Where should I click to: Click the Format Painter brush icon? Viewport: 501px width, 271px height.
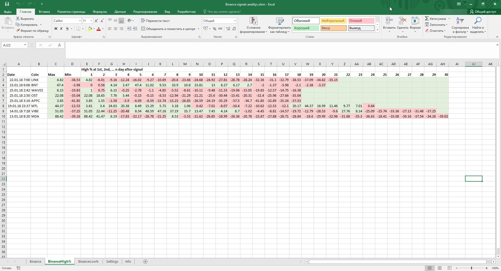click(18, 31)
